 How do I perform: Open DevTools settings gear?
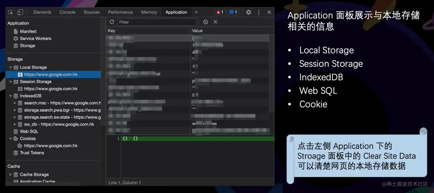249,12
